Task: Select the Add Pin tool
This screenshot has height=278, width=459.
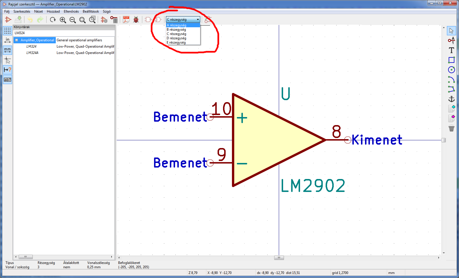Action: click(x=452, y=40)
